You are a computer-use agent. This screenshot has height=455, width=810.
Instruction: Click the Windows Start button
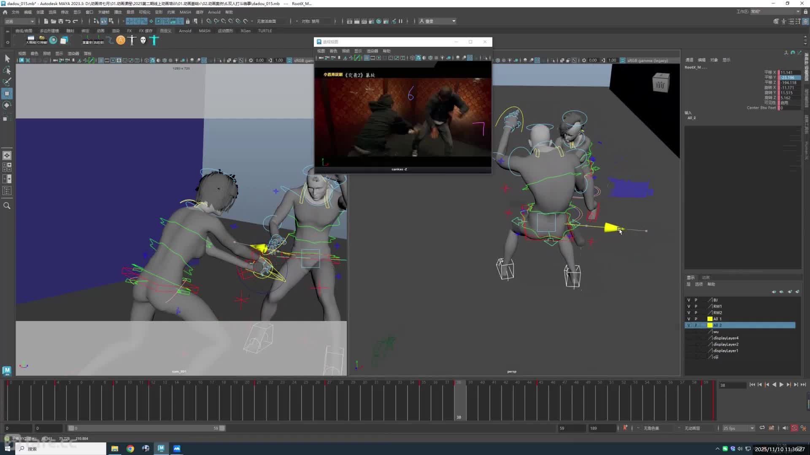[7, 449]
